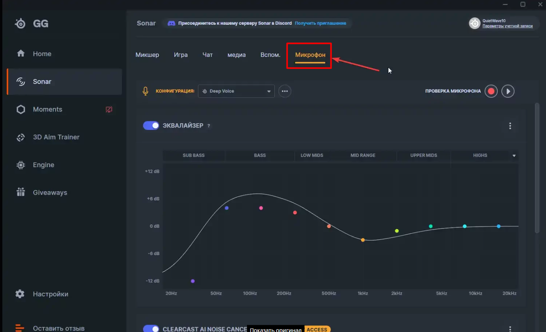Click the SUB BASS band header

[x=194, y=155]
